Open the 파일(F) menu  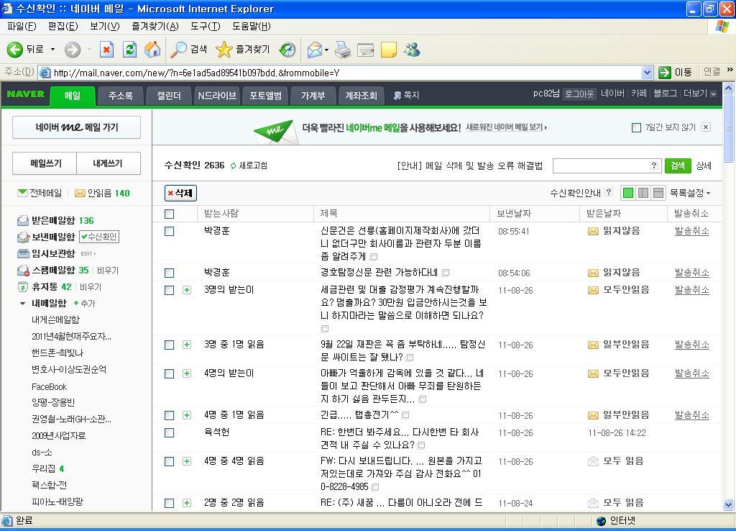pyautogui.click(x=22, y=27)
